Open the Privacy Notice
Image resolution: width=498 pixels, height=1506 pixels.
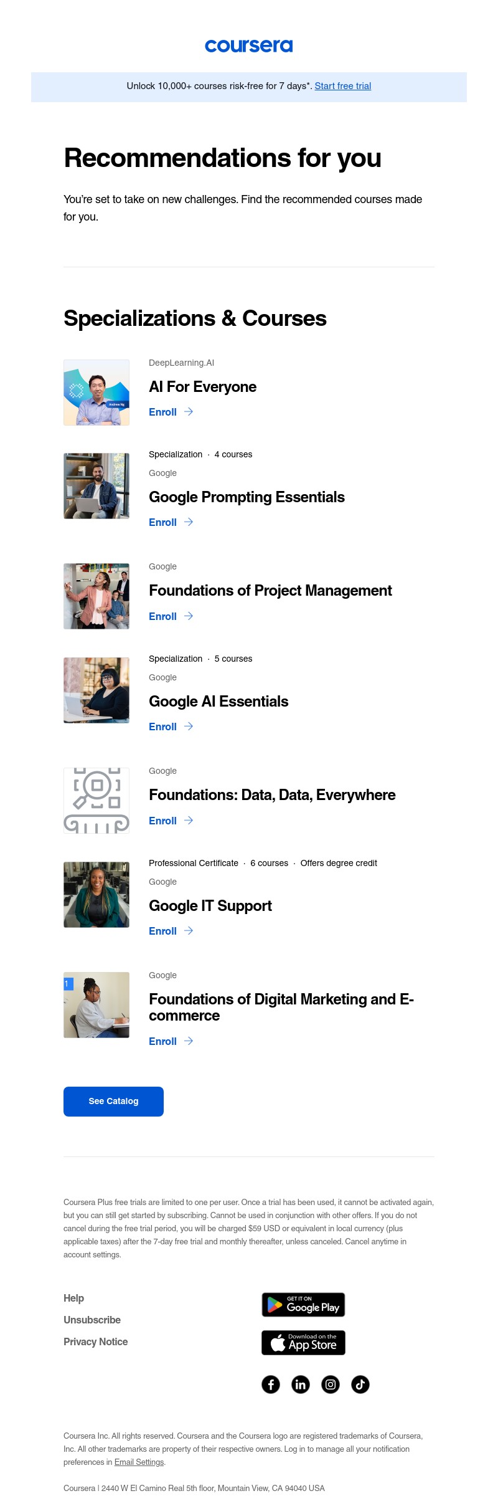[95, 1342]
